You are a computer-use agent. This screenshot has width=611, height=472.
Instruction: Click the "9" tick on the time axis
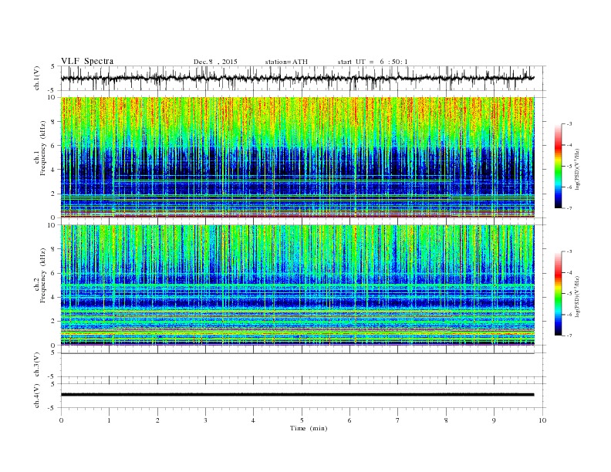point(494,420)
